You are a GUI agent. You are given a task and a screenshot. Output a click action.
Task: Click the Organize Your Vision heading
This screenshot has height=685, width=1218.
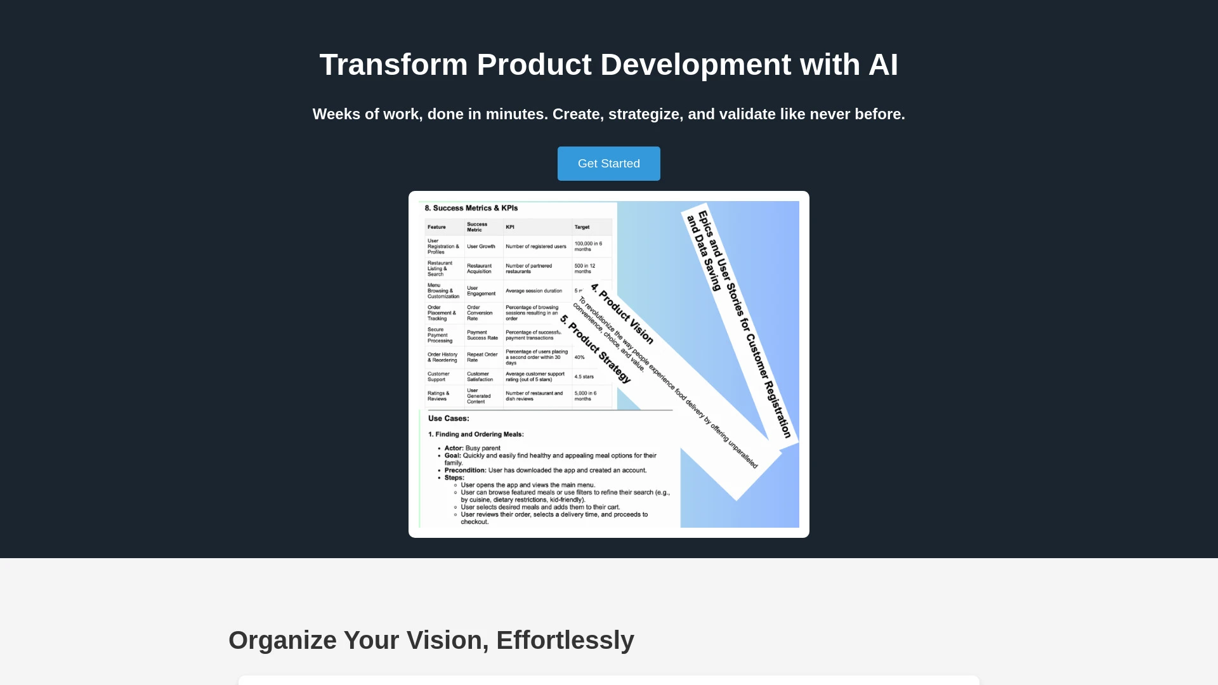coord(431,640)
